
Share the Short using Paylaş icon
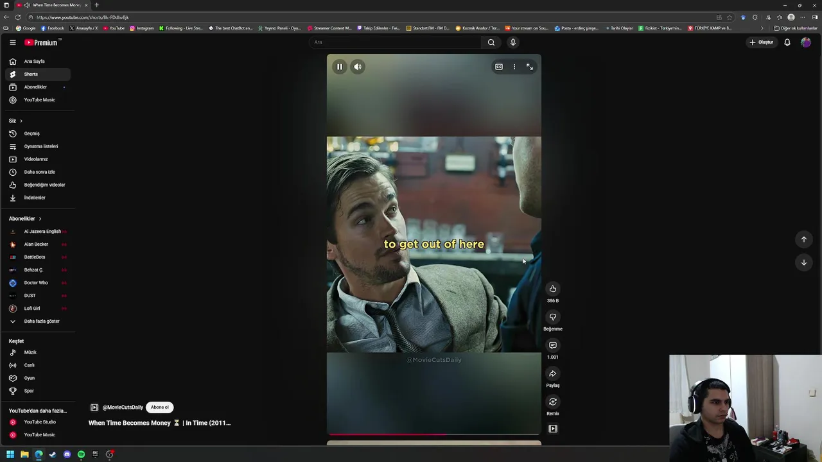tap(553, 373)
